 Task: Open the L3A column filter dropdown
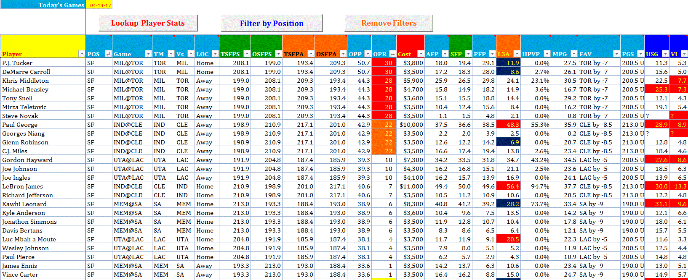coord(517,54)
